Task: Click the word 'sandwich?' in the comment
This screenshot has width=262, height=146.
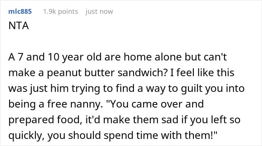Action: (143, 73)
